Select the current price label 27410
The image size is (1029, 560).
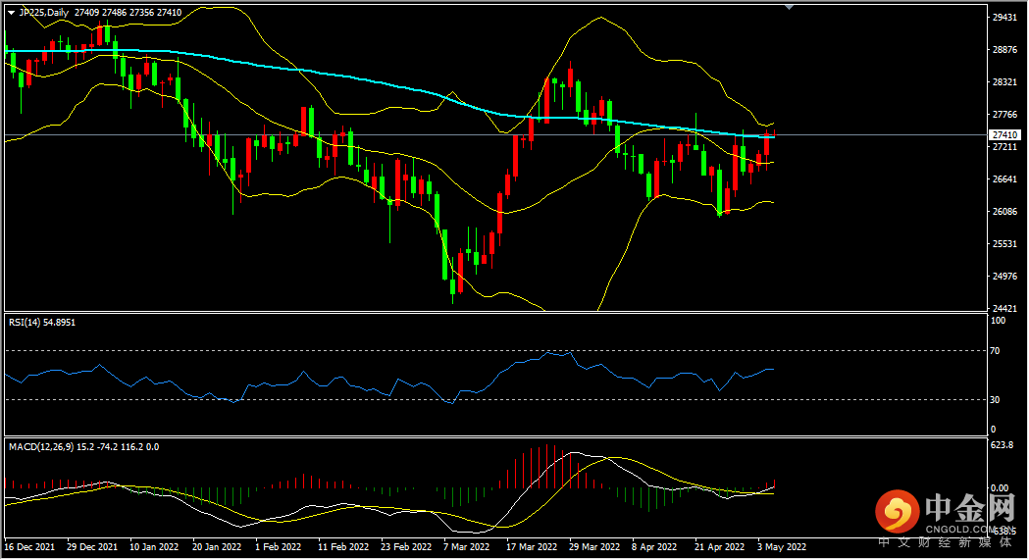[x=1004, y=135]
